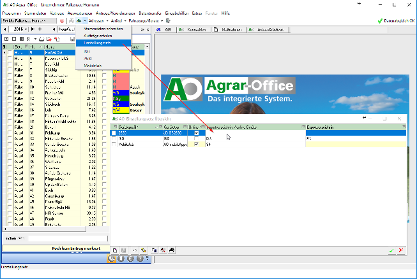Click the grey tractor toolbar icon
This screenshot has width=417, height=279.
72,20
